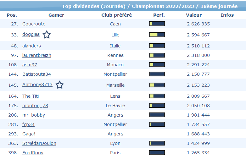Open the Coucroute gamer profile
The width and height of the screenshot is (246, 159).
coord(34,24)
